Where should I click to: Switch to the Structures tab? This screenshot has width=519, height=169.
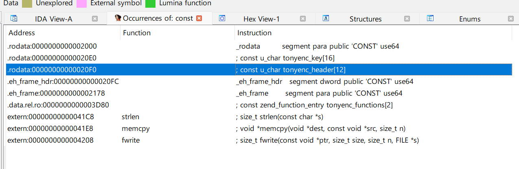[365, 19]
